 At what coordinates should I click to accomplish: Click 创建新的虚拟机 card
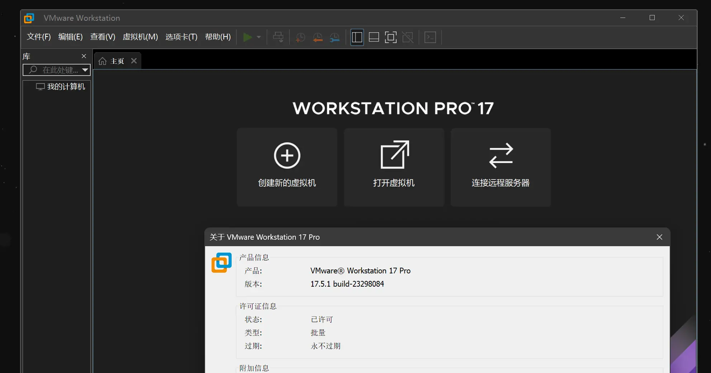click(x=287, y=167)
